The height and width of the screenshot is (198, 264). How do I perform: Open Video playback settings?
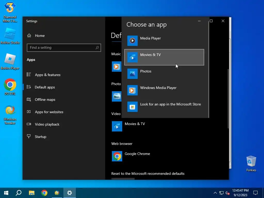point(64,124)
